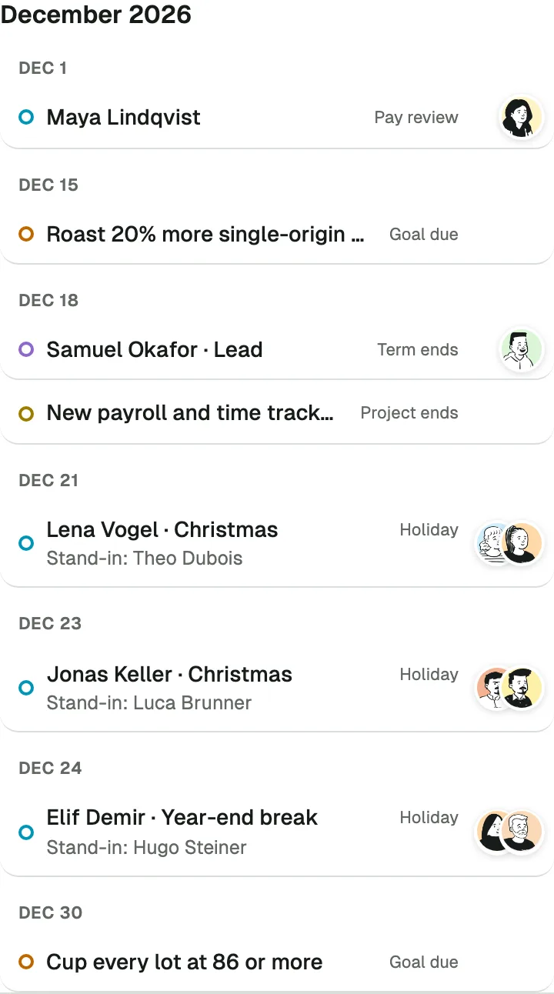
Task: Click the blue circle beside Maya Lindqvist
Action: pyautogui.click(x=26, y=118)
